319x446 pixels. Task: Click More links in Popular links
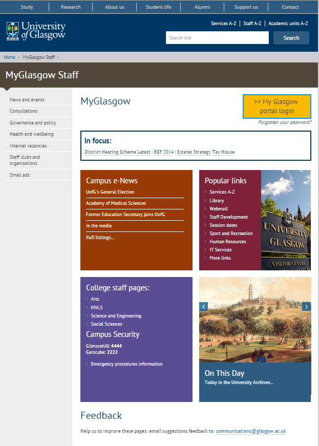click(x=220, y=258)
